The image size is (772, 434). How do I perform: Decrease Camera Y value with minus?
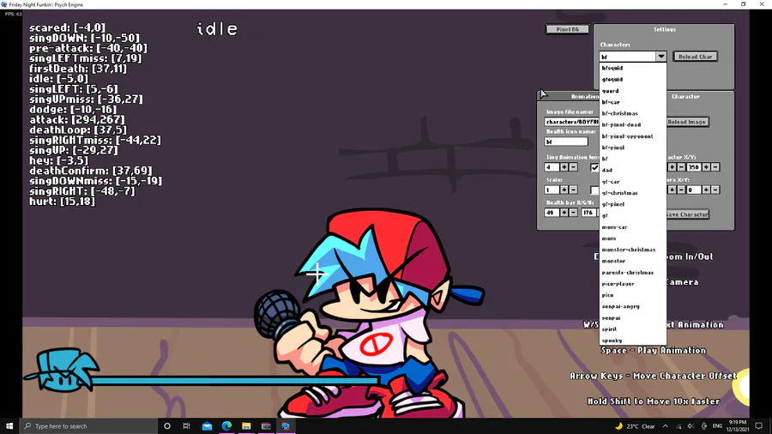[x=715, y=190]
